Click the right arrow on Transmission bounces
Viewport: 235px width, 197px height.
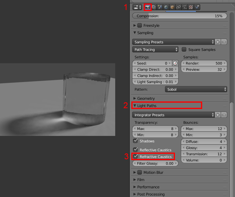pos(225,154)
